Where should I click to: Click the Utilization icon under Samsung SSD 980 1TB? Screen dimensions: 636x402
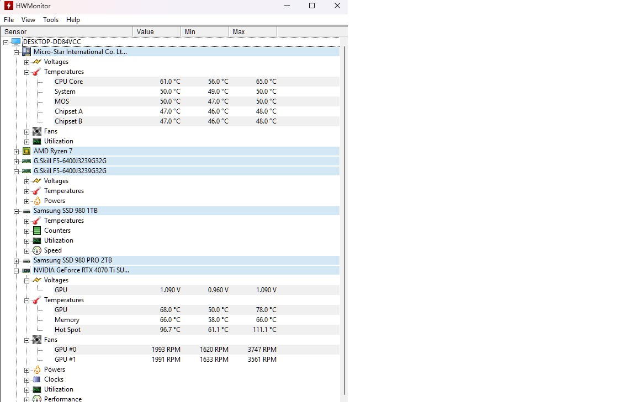(37, 240)
